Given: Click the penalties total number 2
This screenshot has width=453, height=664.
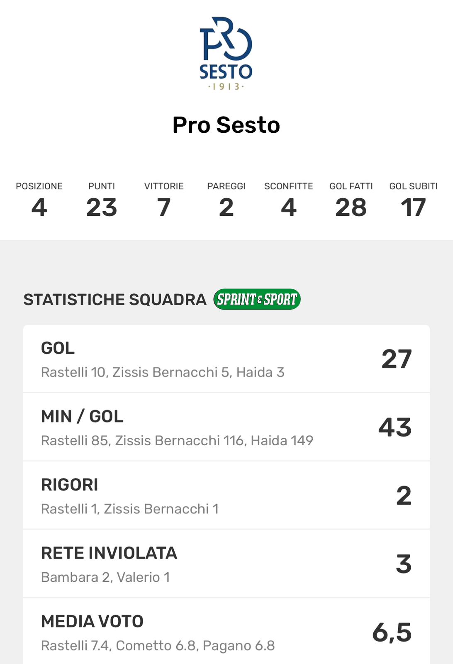Looking at the screenshot, I should point(404,496).
